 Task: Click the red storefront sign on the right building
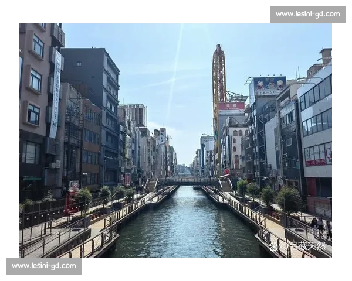coord(316,162)
